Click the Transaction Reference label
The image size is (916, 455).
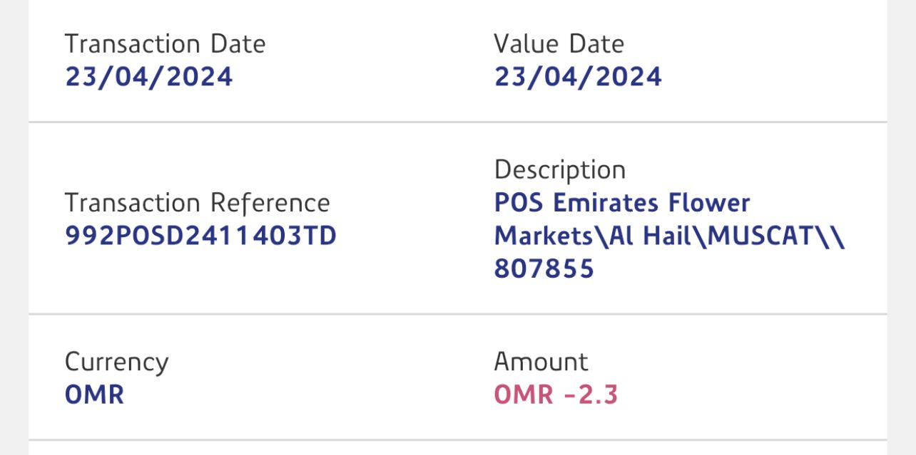[197, 203]
